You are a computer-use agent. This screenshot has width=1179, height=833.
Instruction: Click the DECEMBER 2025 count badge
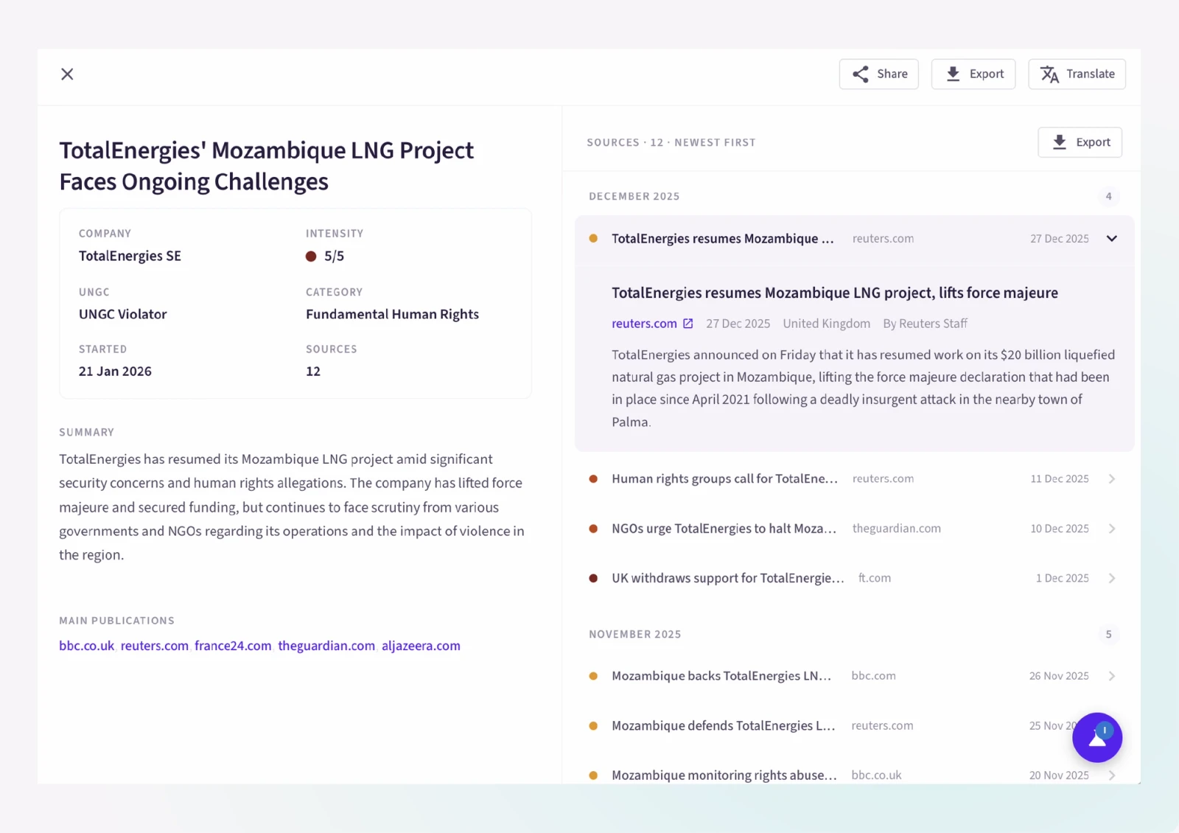tap(1108, 197)
